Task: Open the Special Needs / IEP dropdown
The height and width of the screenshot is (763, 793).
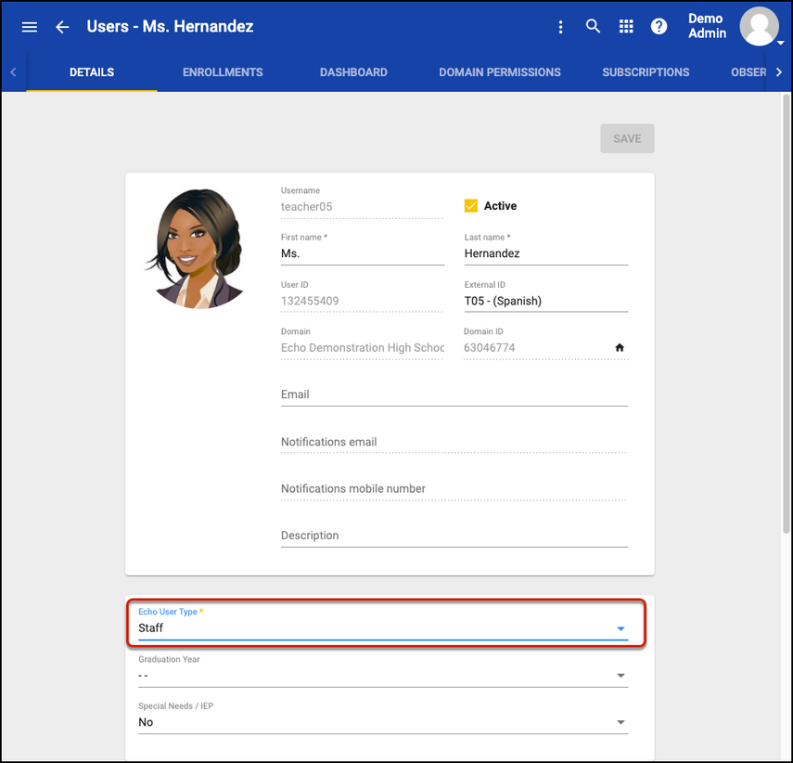Action: coord(382,722)
